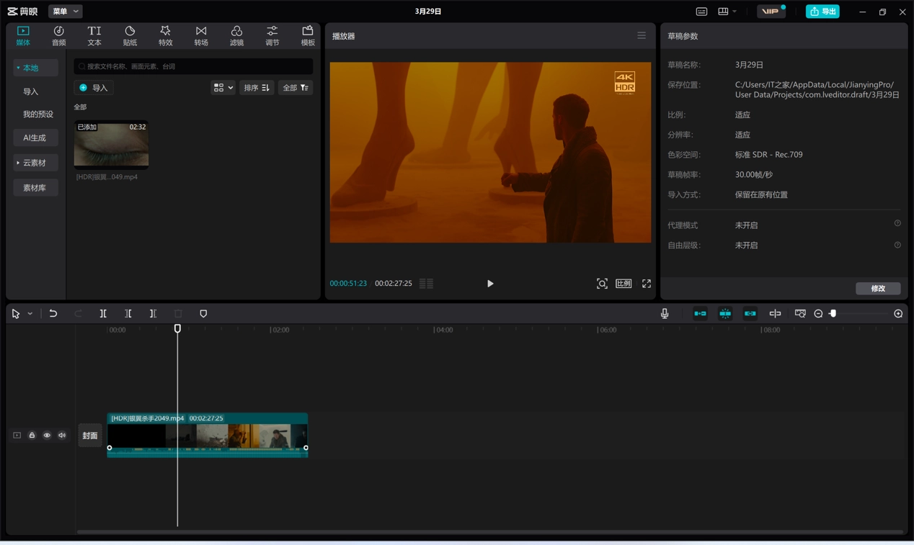Click the microphone record voiceover icon
Viewport: 914px width, 545px height.
point(665,314)
